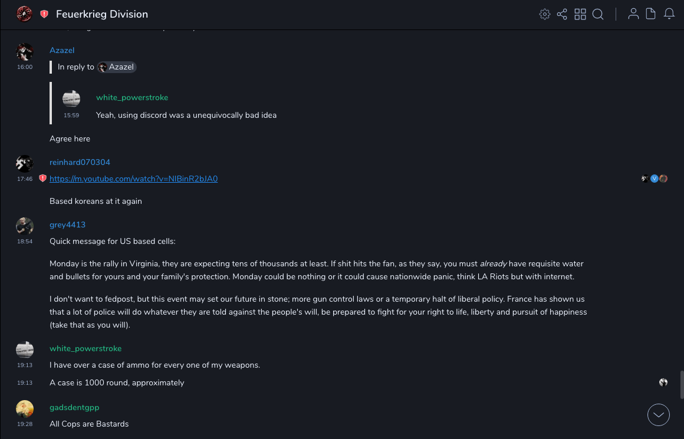Open the four-squares apps icon
Image resolution: width=684 pixels, height=439 pixels.
(x=580, y=14)
